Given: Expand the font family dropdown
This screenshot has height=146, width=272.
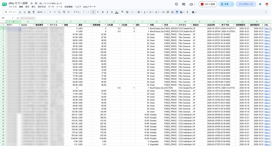Looking at the screenshot, I should point(79,12).
